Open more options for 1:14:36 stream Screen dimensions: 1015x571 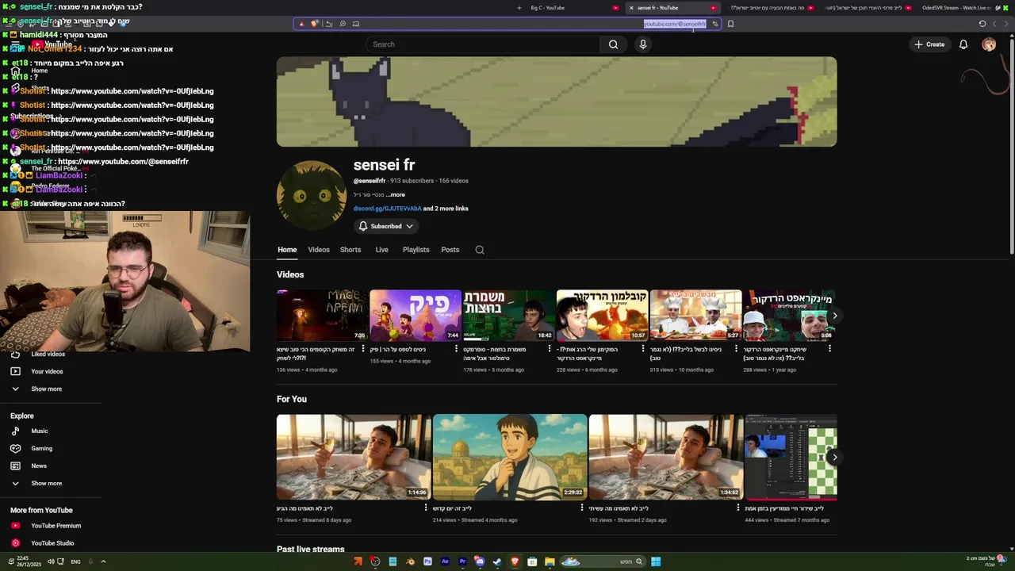(x=426, y=508)
